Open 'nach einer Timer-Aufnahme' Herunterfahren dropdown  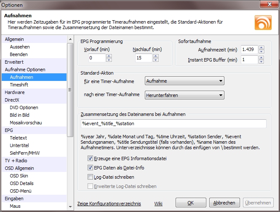(184, 95)
